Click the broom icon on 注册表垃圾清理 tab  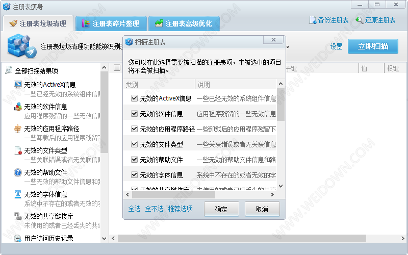(x=13, y=23)
